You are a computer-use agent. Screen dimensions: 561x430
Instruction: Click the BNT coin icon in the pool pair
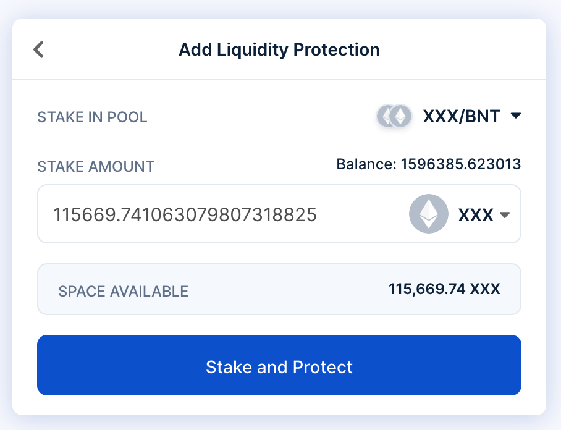(x=402, y=116)
